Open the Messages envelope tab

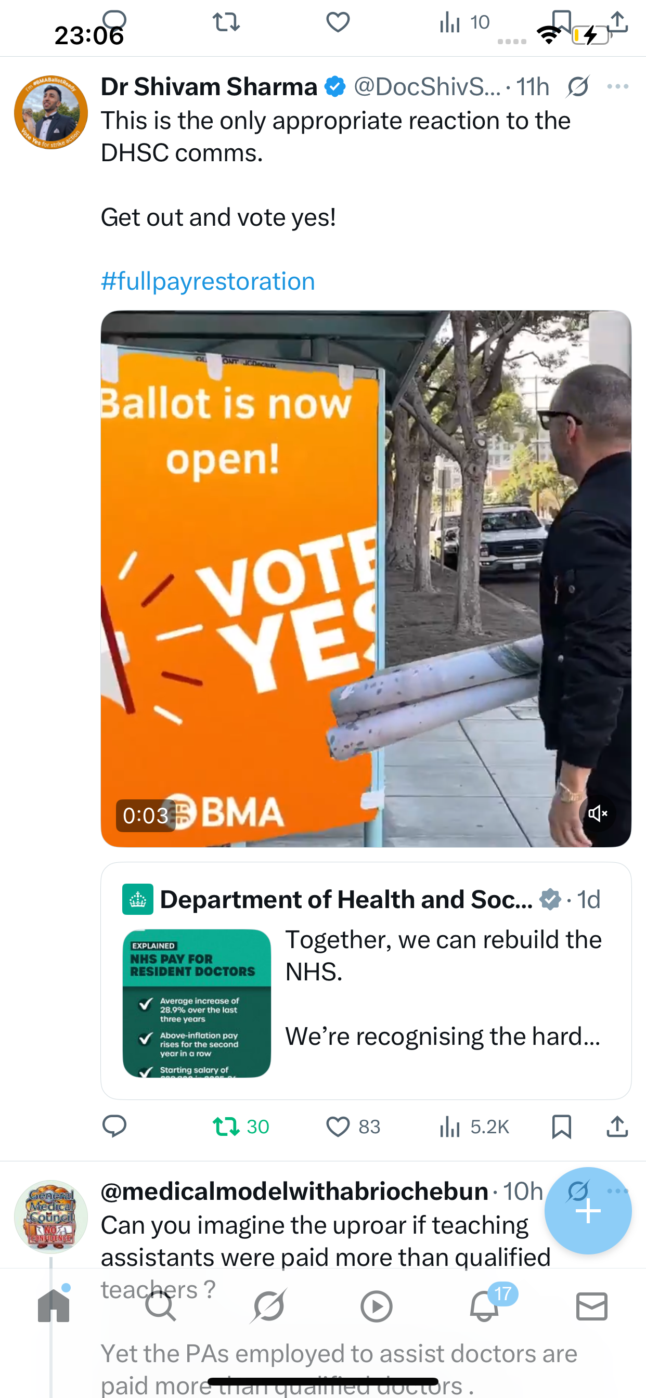point(592,1306)
